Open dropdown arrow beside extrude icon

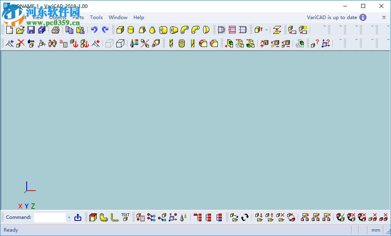266,30
